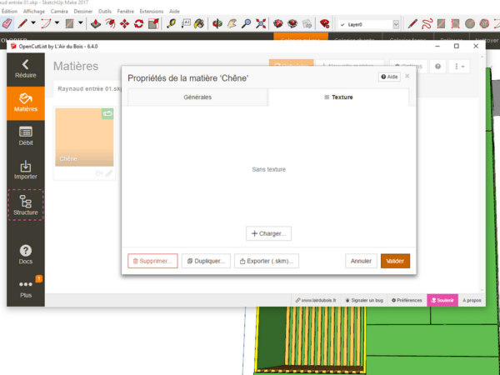The image size is (500, 375).
Task: Click the Aide help button in dialog
Action: coord(389,77)
